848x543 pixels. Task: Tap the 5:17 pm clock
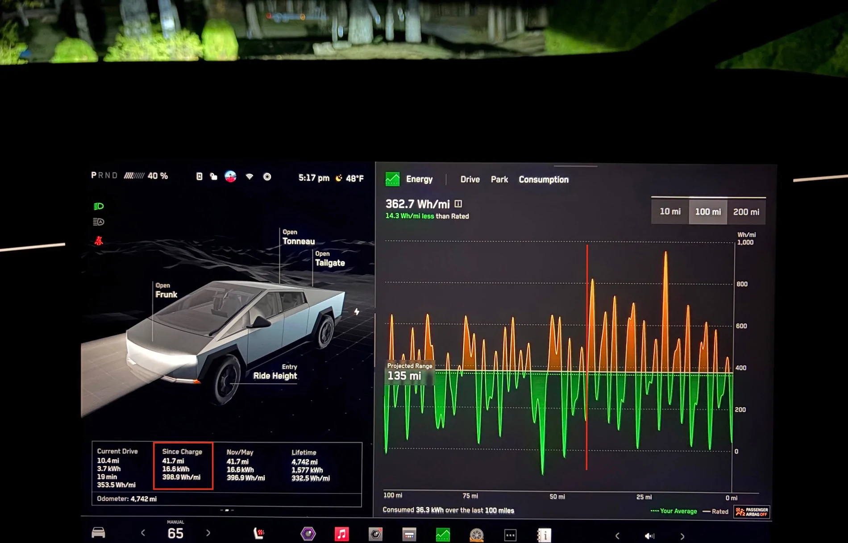click(314, 178)
